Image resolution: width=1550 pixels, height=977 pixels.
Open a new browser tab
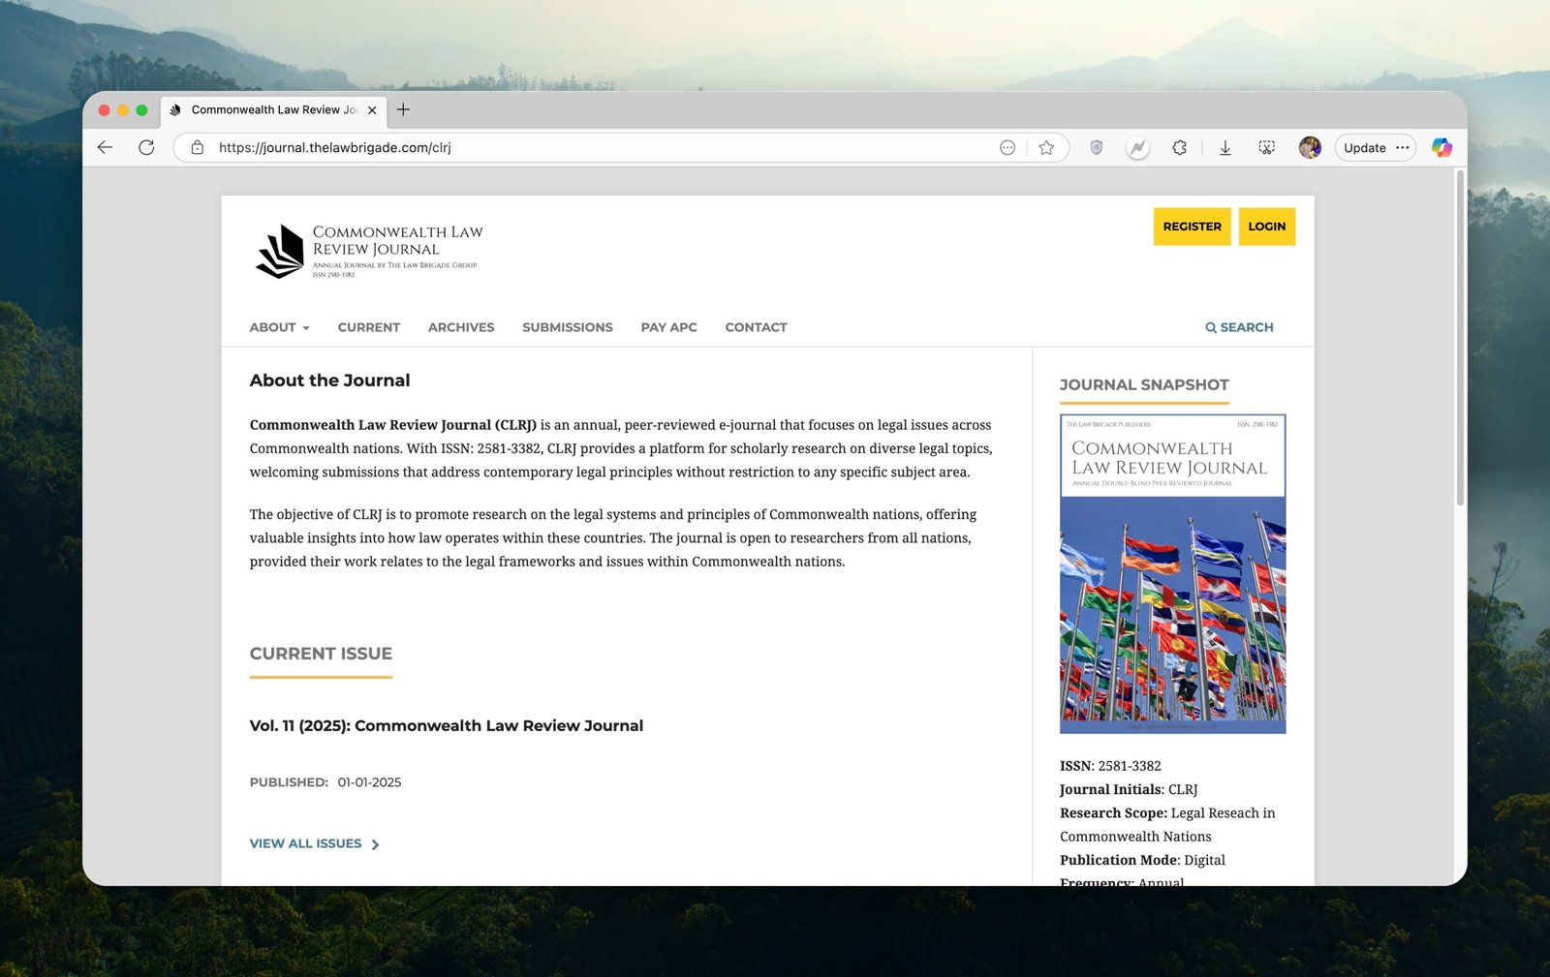403,109
